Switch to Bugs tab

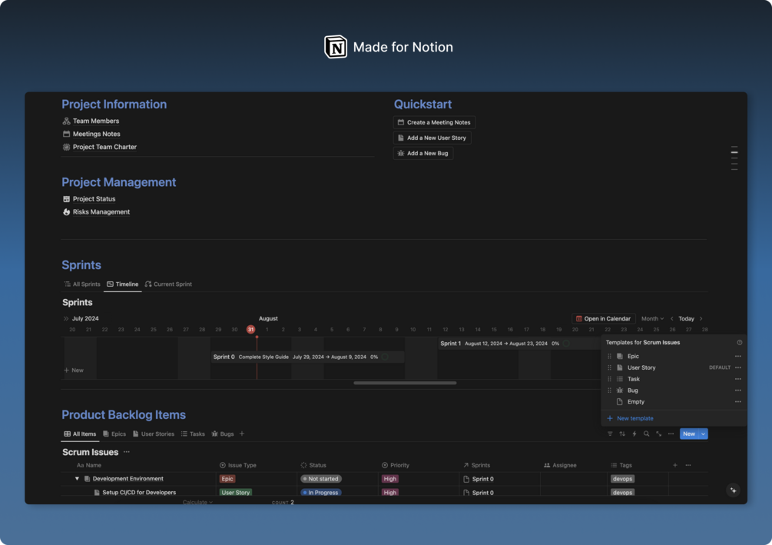pyautogui.click(x=223, y=434)
